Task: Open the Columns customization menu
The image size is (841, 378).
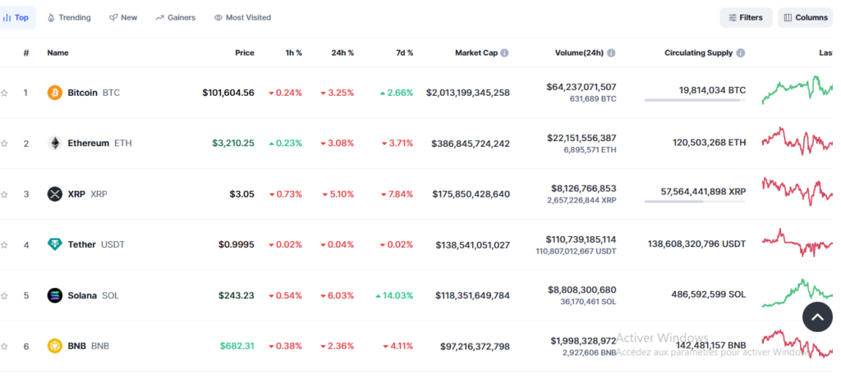Action: pyautogui.click(x=804, y=17)
